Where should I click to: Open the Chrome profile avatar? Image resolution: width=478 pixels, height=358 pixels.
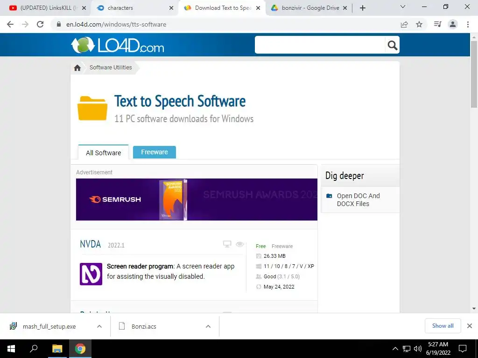point(453,24)
